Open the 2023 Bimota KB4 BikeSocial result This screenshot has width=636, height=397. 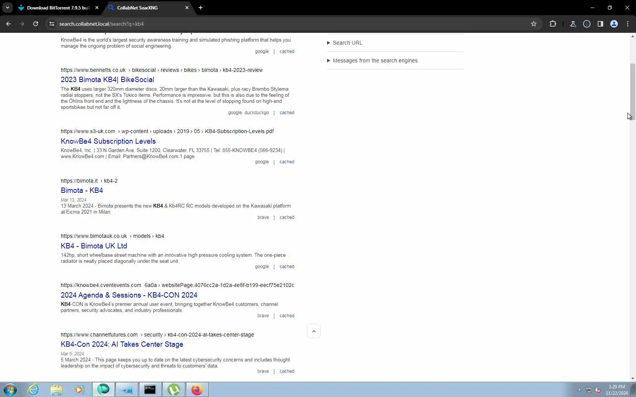point(108,79)
